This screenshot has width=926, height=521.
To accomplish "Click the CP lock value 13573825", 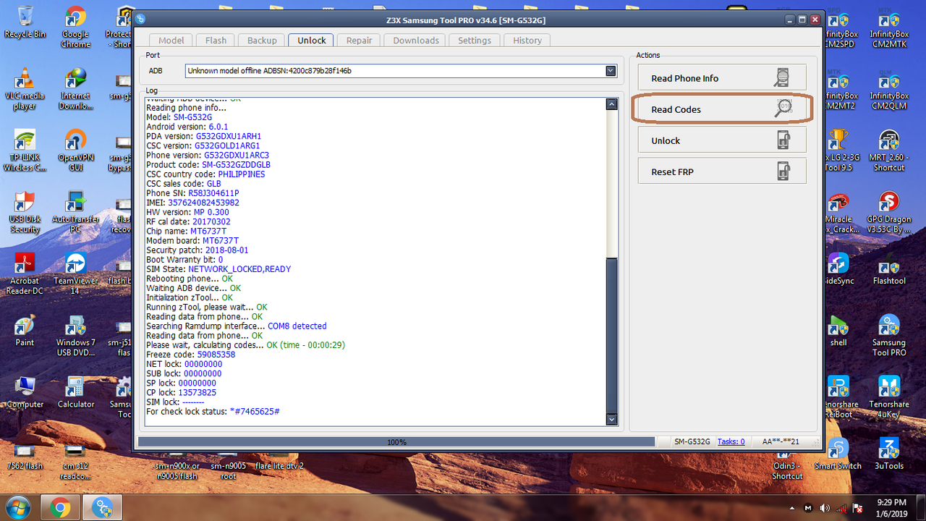I will point(197,392).
